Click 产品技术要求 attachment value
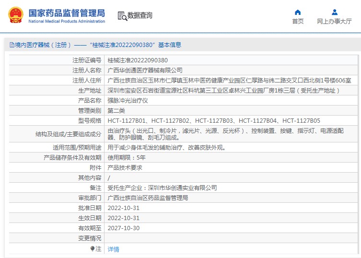Viewport: 361px width, 258px height. pos(125,167)
